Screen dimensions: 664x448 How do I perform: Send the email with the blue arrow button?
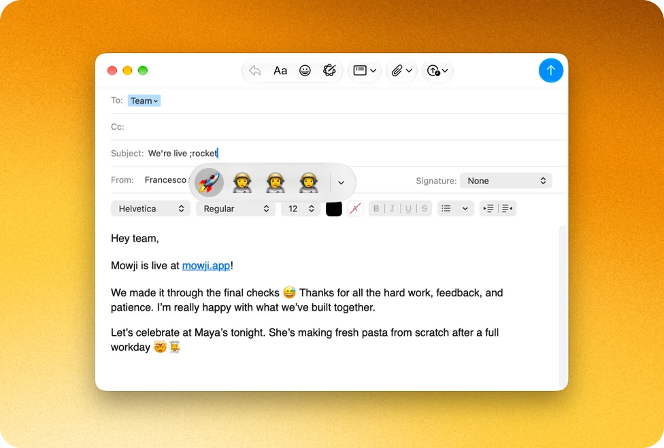pos(550,70)
